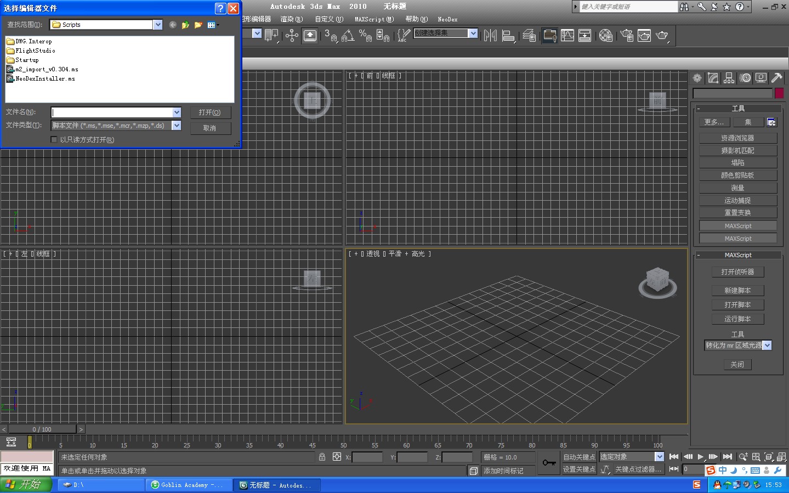Screen dimensions: 789x493
Task: Open the Help (帮助) menu
Action: click(x=417, y=19)
